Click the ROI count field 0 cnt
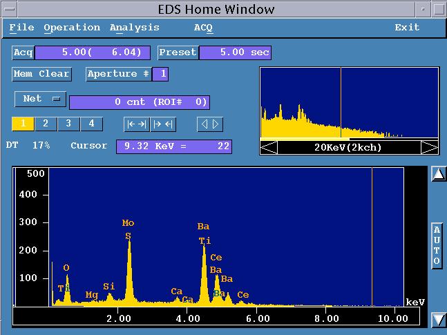 pyautogui.click(x=140, y=102)
